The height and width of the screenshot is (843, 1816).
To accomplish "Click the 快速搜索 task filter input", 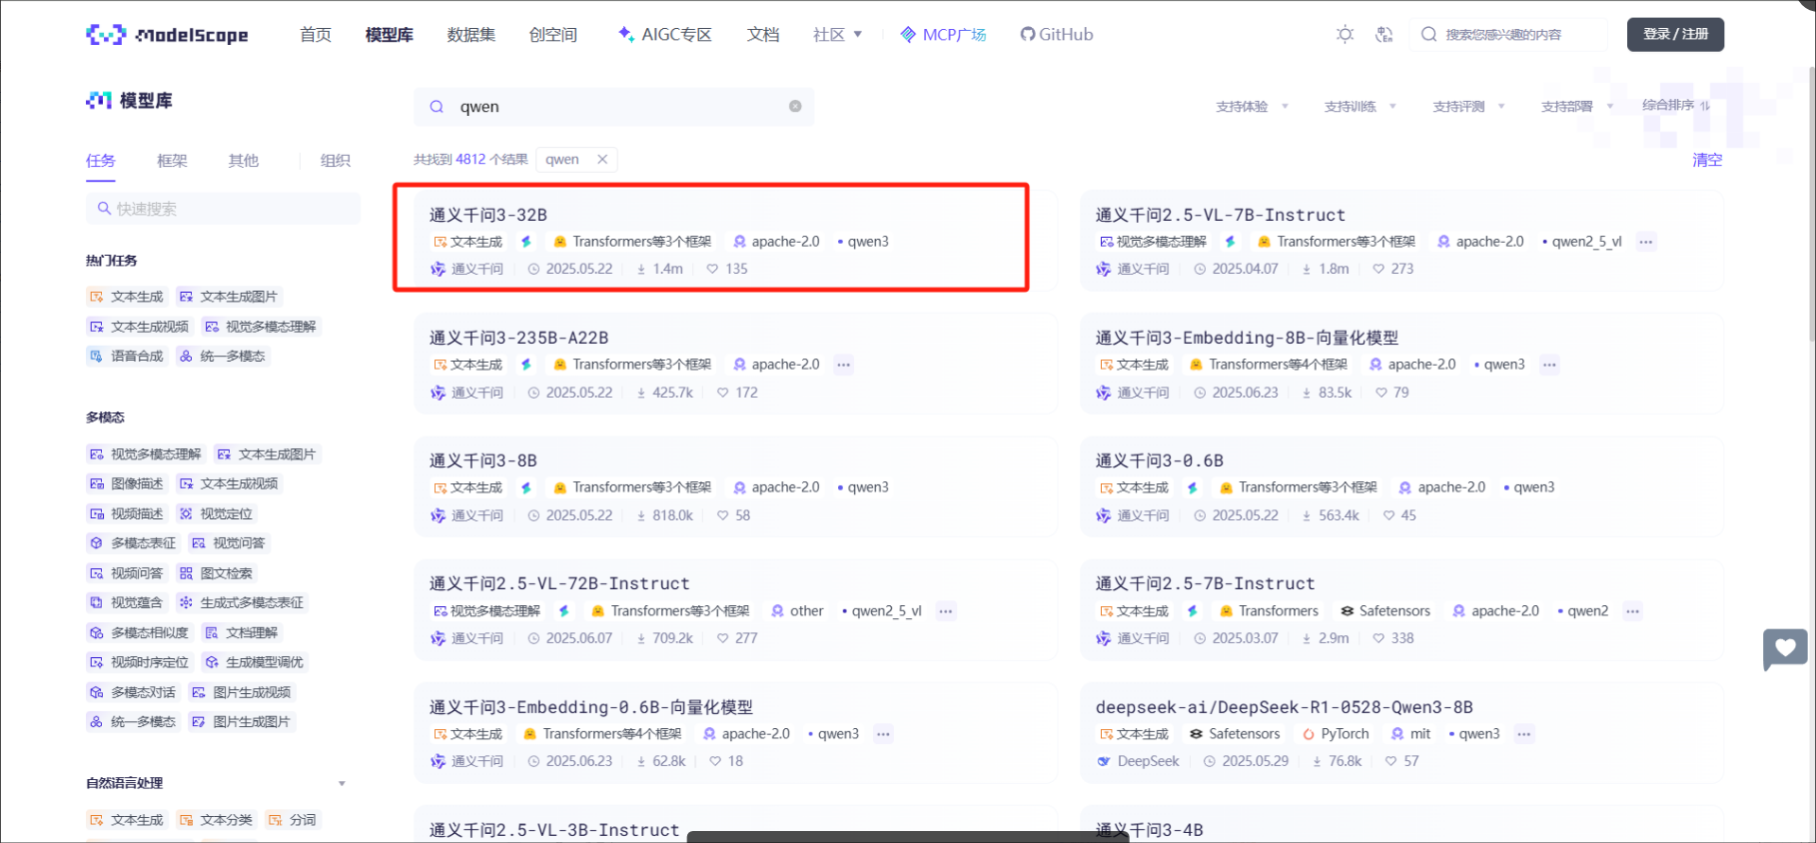I will coord(223,209).
